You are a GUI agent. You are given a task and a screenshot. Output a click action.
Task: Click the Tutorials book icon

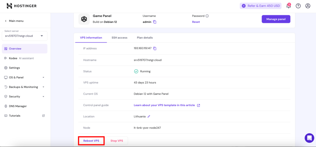[x=6, y=116]
